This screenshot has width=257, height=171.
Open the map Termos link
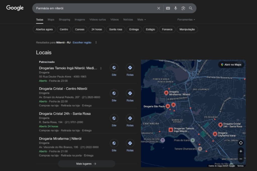click(240, 166)
